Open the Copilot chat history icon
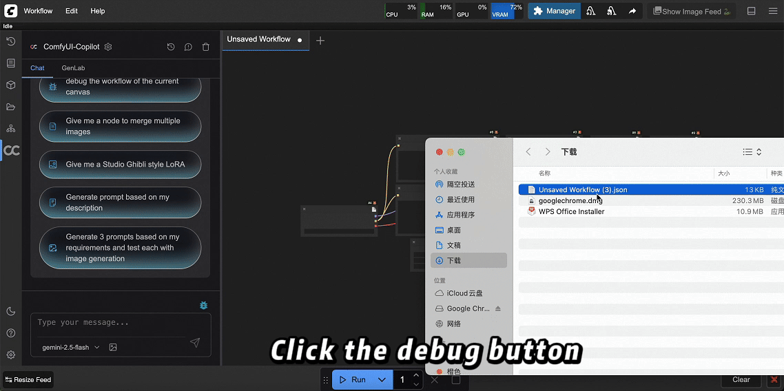Screen dimensions: 784x391 [x=171, y=47]
